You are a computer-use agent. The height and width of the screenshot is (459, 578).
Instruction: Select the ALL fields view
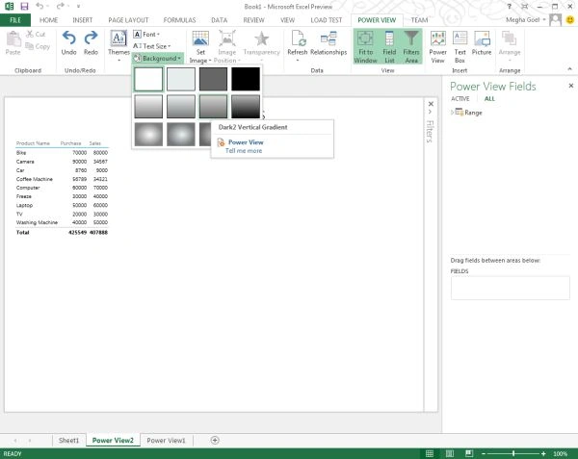point(489,99)
